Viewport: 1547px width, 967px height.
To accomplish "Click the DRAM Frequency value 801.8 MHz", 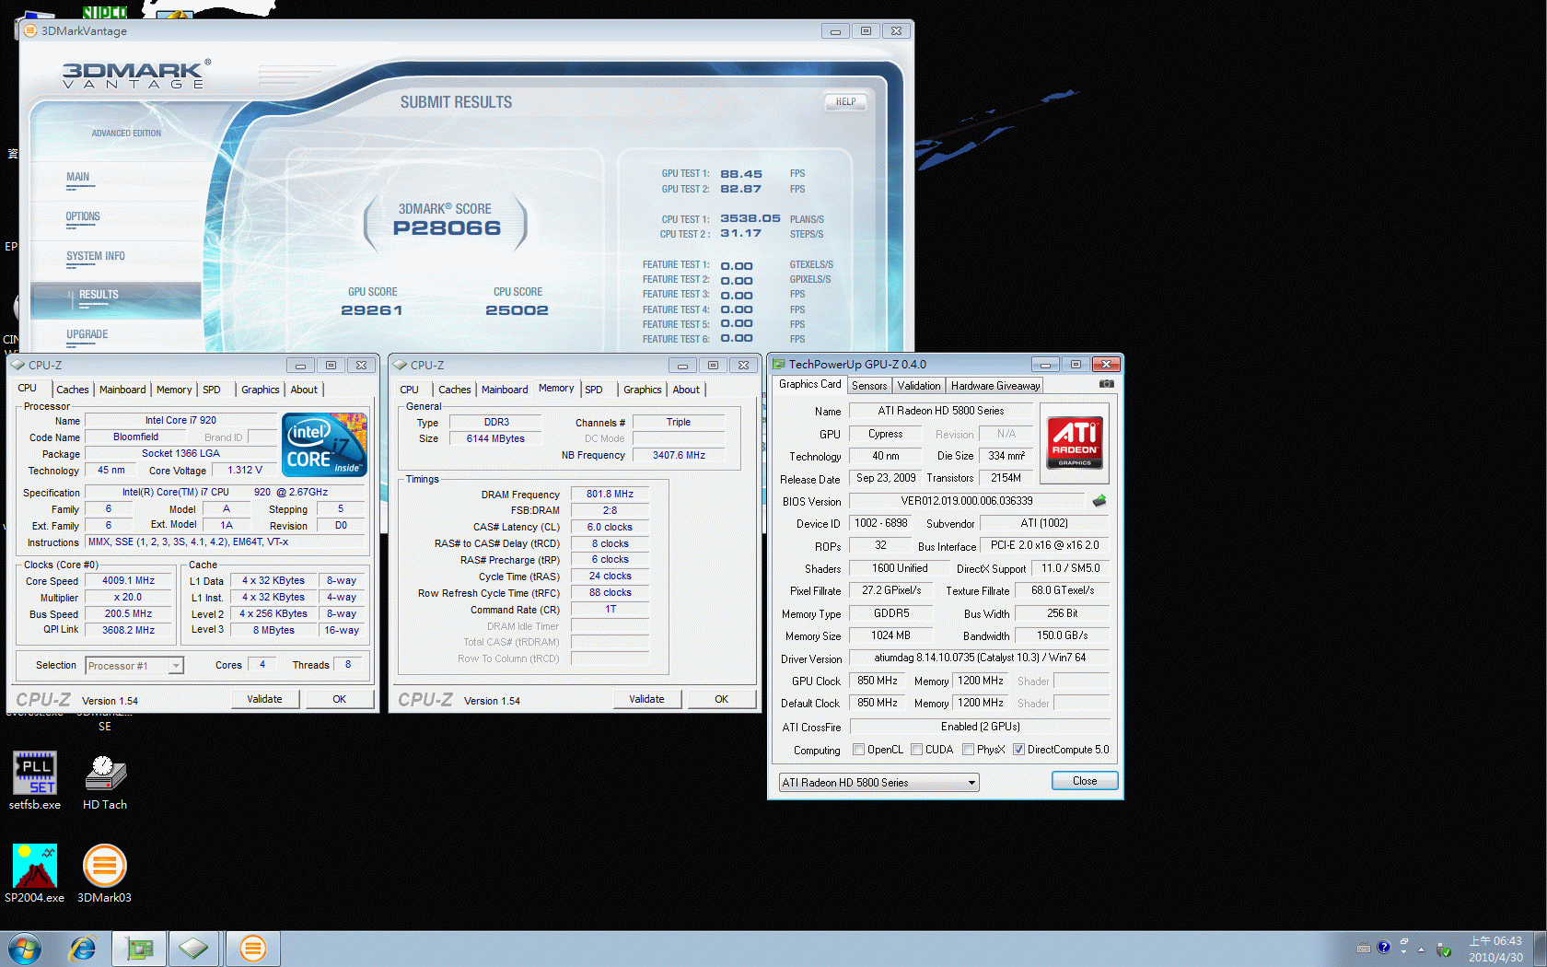I will tap(611, 495).
